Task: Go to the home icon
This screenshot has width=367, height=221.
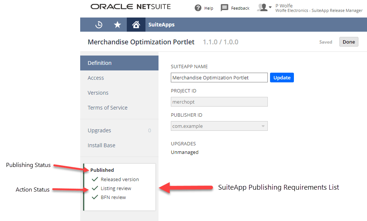Action: pyautogui.click(x=136, y=25)
